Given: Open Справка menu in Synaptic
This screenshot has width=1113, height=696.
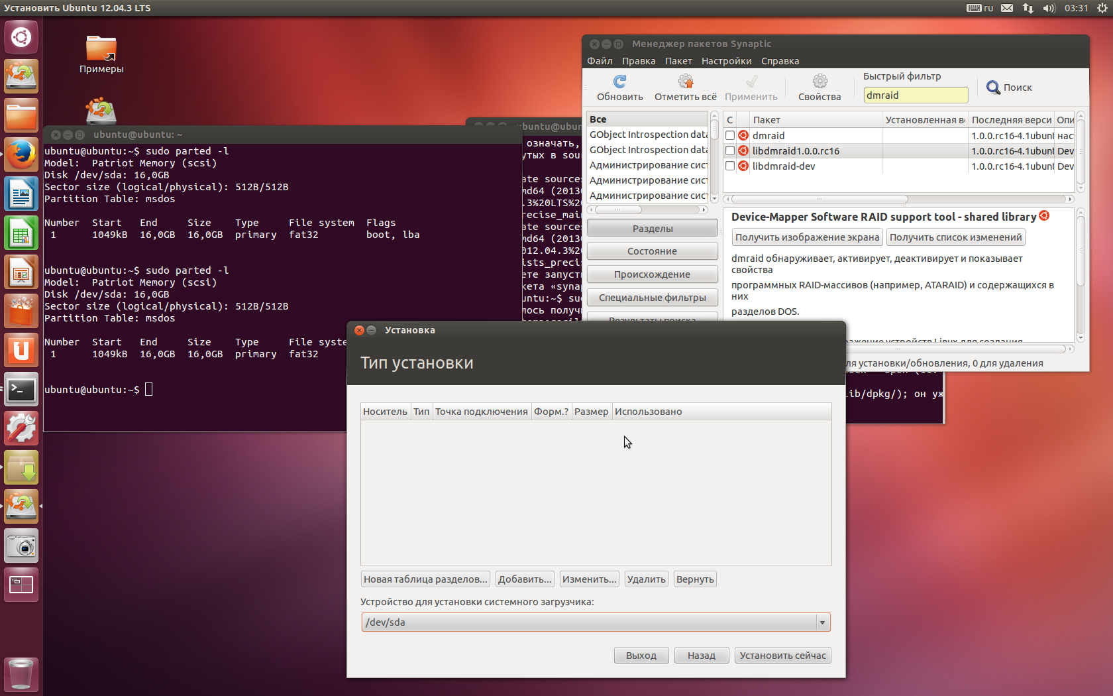Looking at the screenshot, I should [780, 61].
